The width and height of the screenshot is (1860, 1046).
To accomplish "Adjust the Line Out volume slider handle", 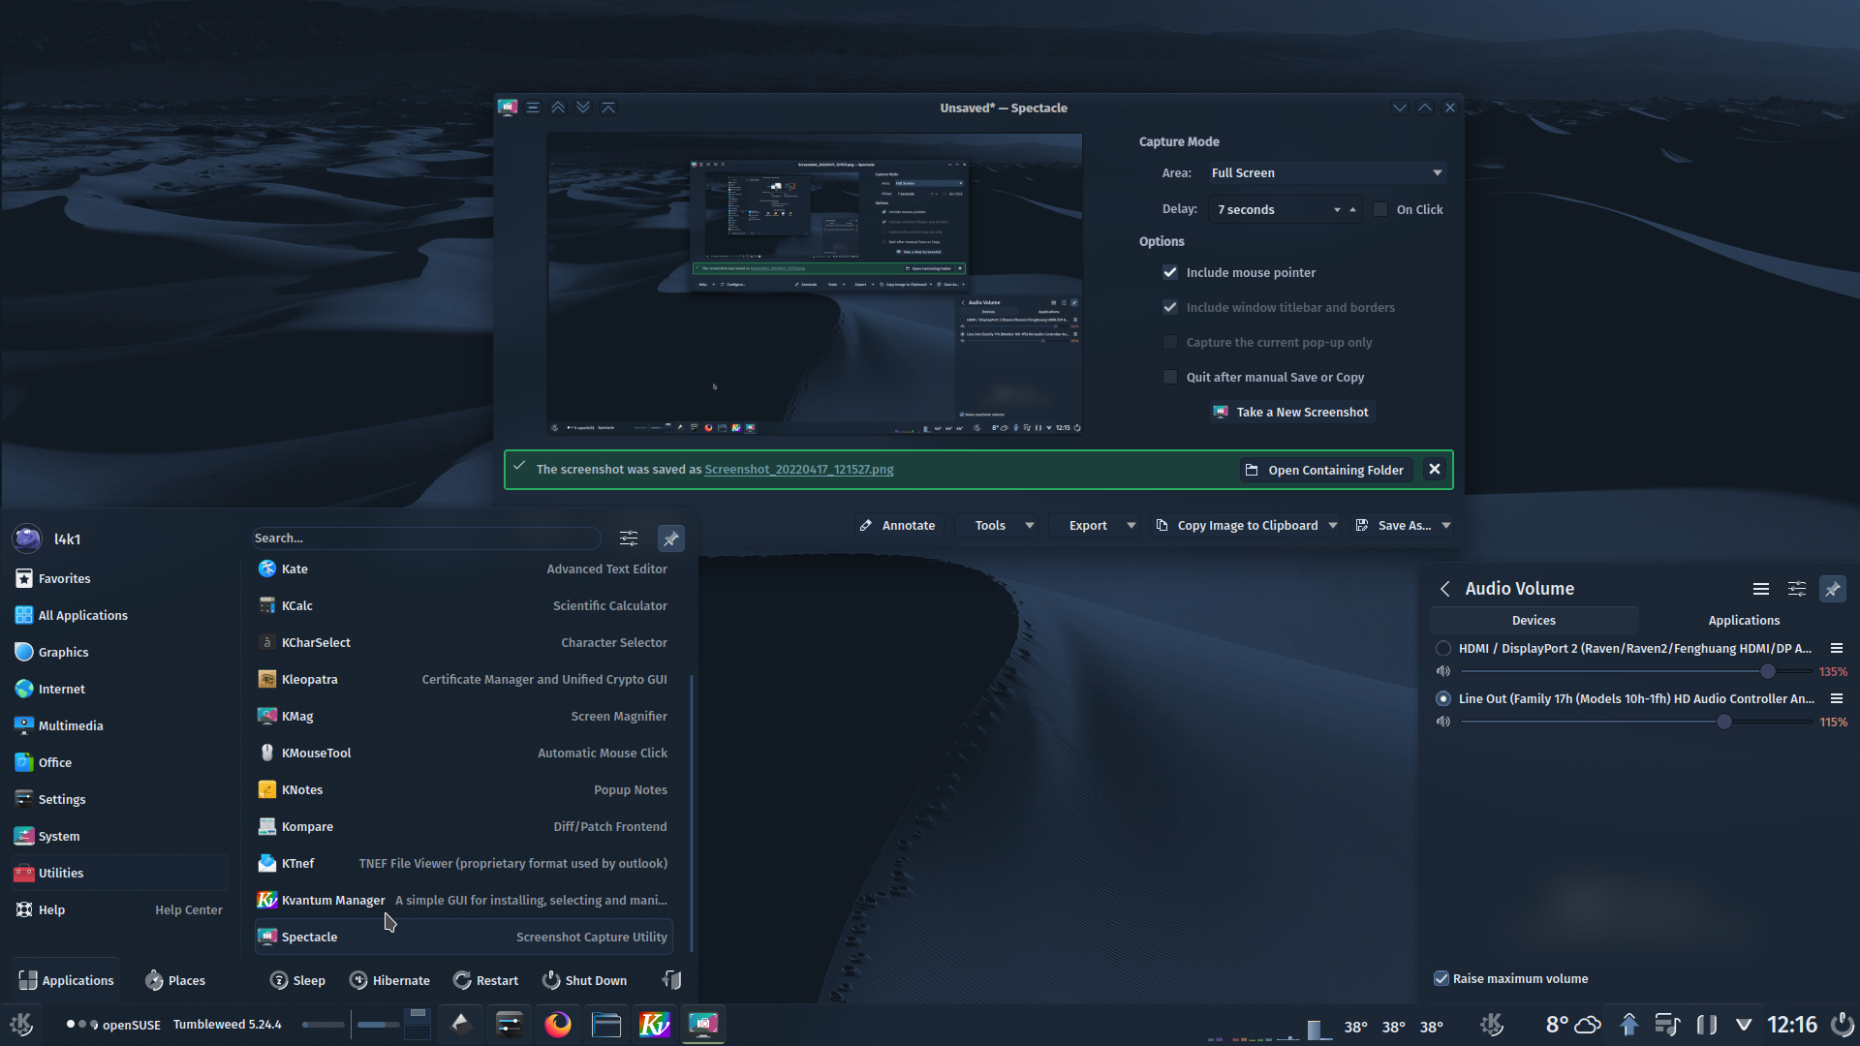I will [x=1724, y=722].
